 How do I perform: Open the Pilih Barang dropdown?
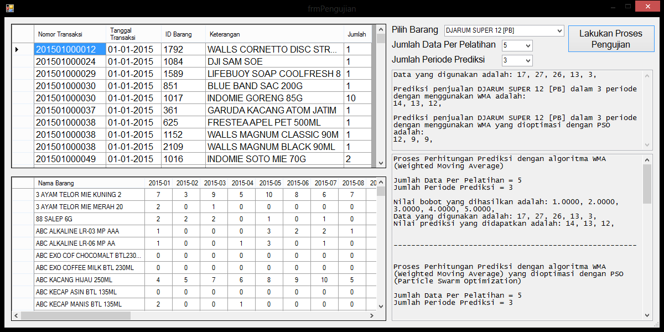pyautogui.click(x=559, y=30)
